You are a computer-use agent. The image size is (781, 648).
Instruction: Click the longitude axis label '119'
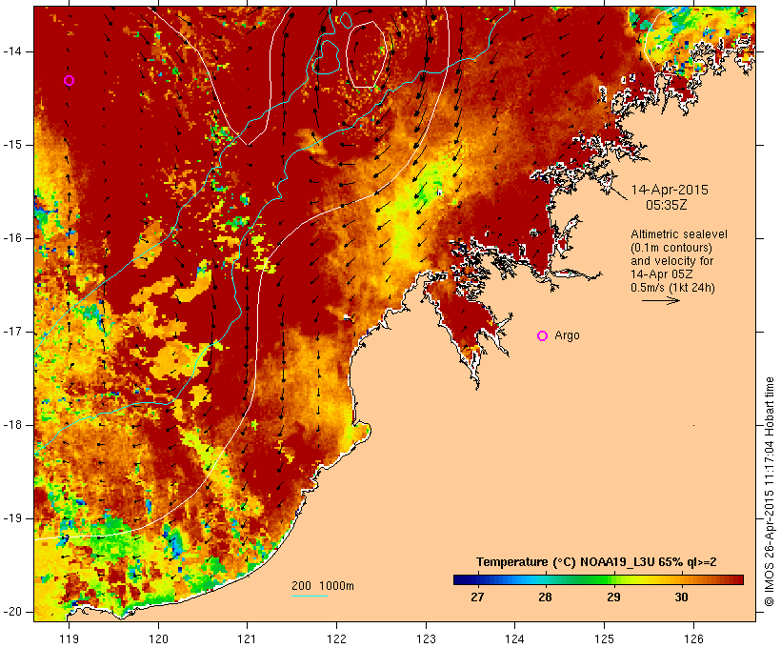[69, 638]
